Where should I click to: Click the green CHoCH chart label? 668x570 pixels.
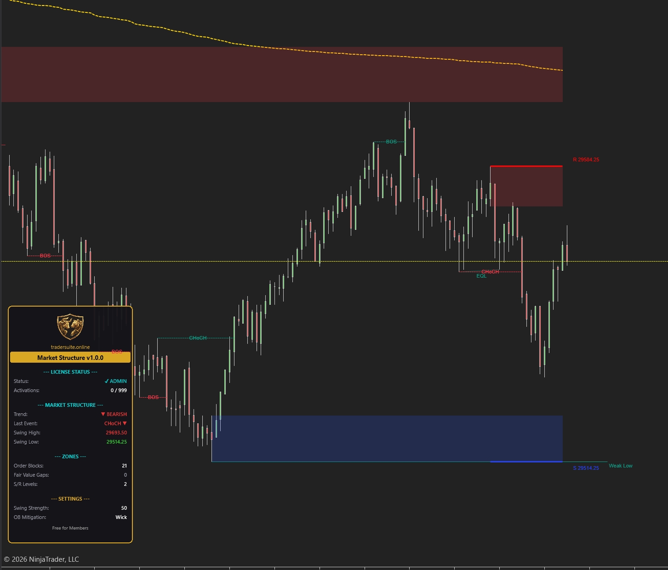(x=198, y=338)
